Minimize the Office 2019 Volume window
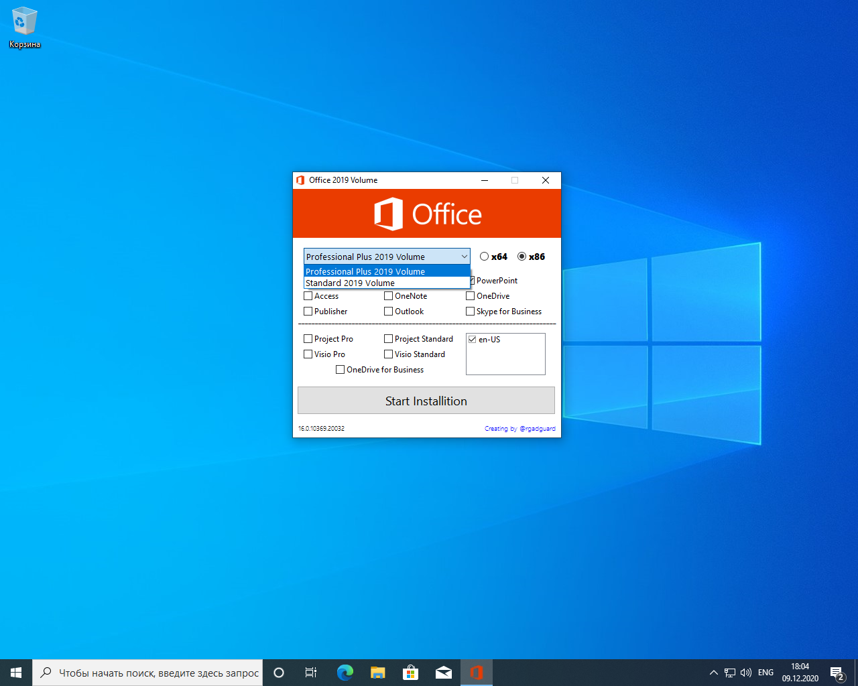 (485, 180)
